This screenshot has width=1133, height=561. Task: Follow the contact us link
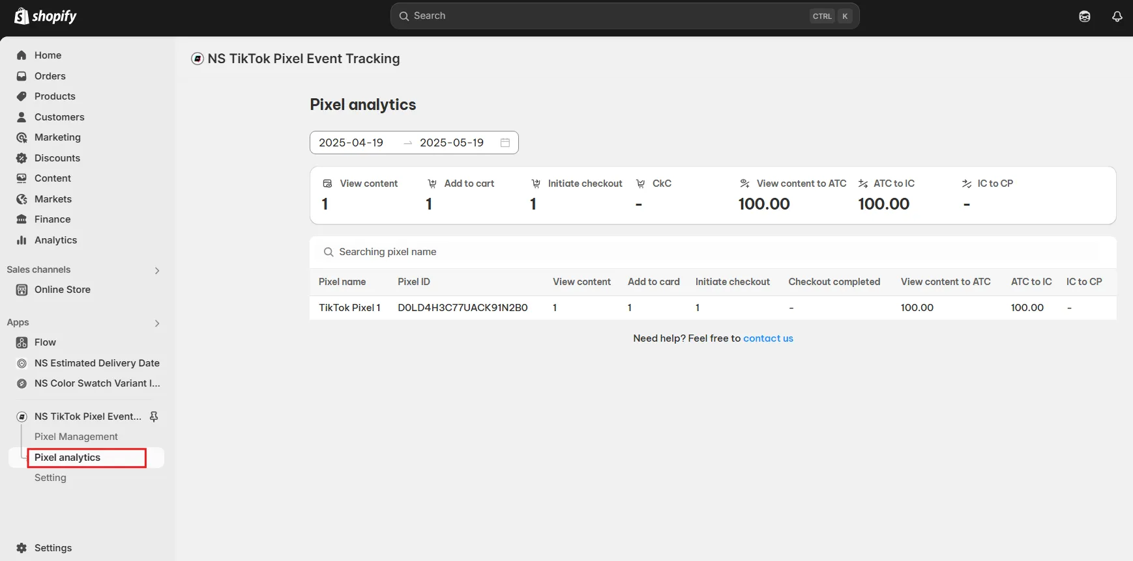click(x=768, y=338)
